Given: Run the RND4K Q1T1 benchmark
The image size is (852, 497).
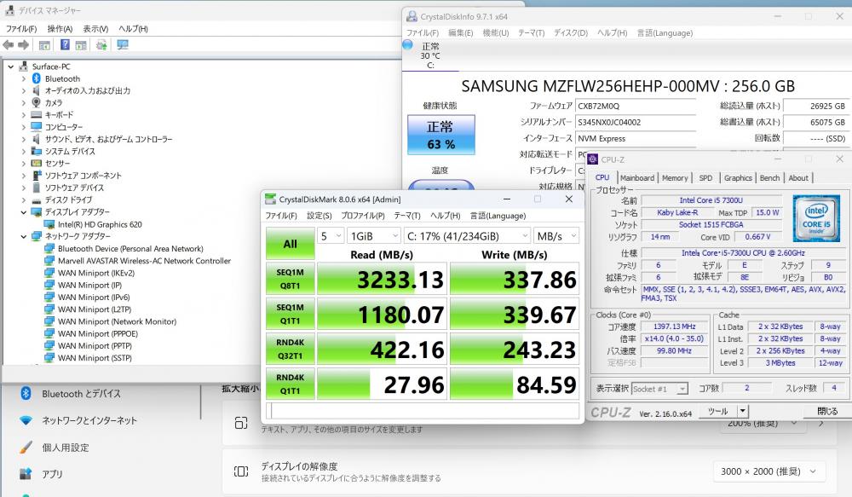Looking at the screenshot, I should click(x=291, y=384).
